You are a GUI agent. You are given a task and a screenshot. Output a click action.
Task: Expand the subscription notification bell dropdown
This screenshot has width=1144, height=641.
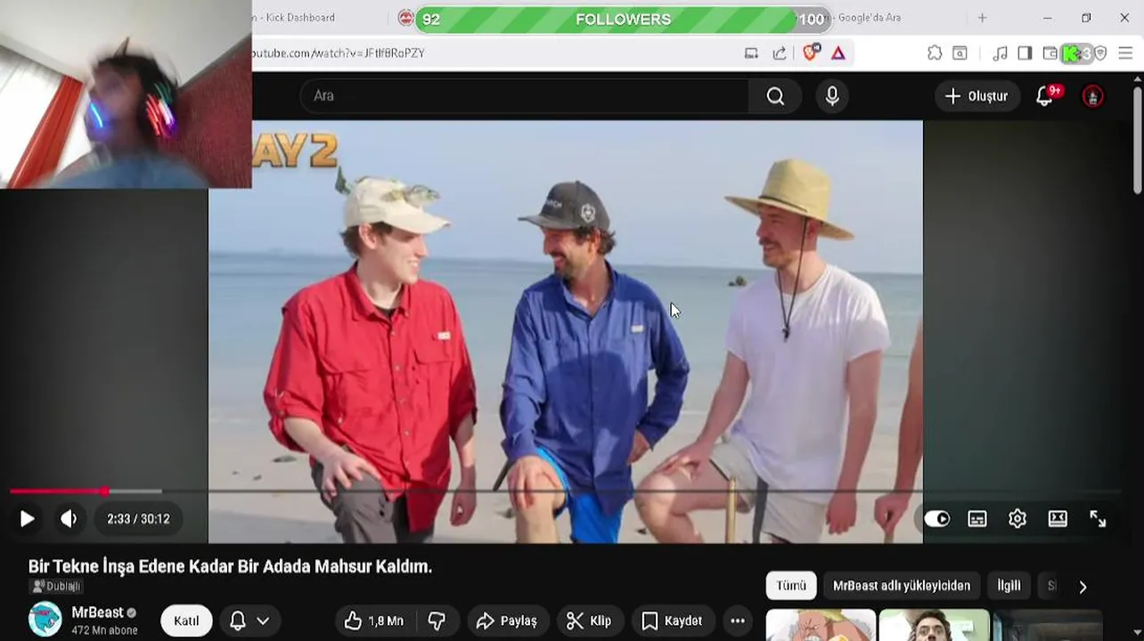tap(250, 621)
